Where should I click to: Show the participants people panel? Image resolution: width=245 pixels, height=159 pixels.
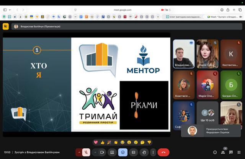pyautogui.click(x=223, y=152)
